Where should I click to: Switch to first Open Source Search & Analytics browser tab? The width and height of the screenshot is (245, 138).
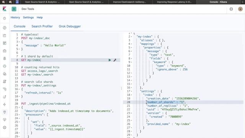(x=42, y=2)
